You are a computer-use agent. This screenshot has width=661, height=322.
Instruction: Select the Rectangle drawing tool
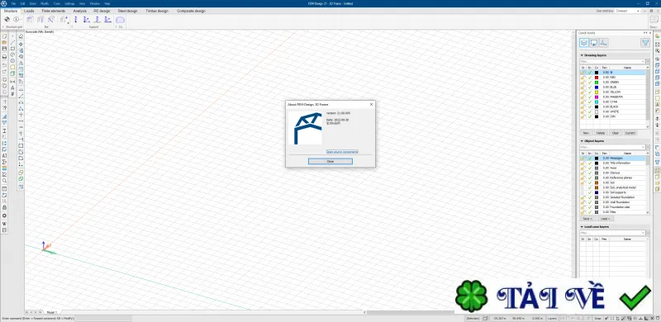12,49
